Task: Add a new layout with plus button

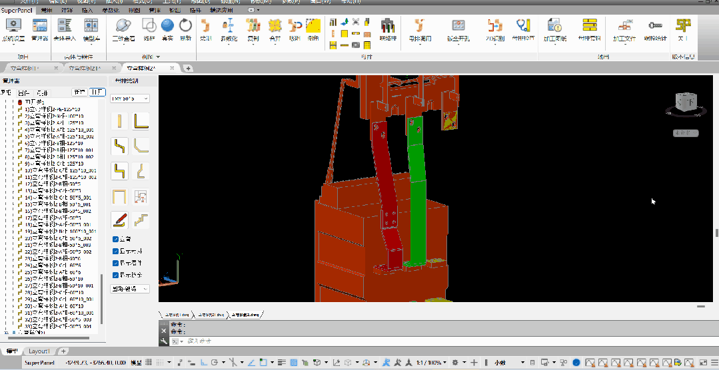Action: 64,351
